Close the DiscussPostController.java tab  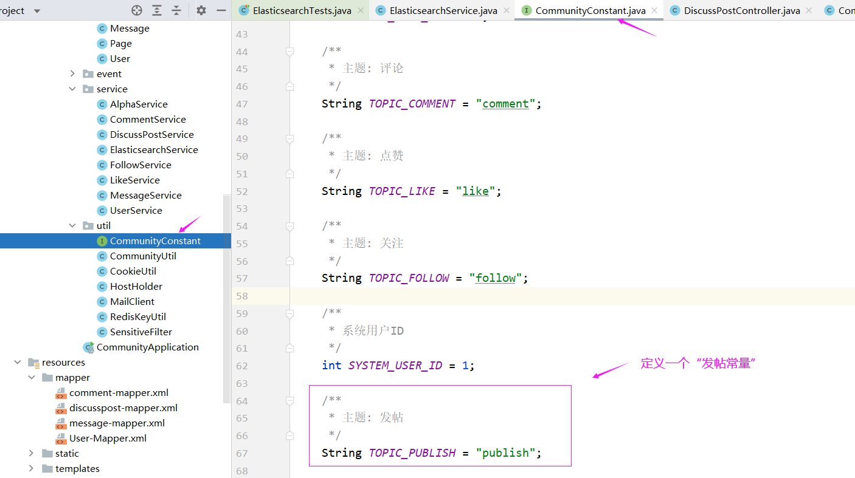point(809,10)
